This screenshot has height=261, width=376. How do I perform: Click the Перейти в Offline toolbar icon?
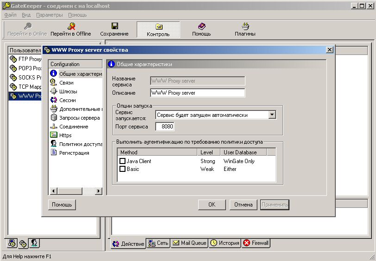[71, 26]
